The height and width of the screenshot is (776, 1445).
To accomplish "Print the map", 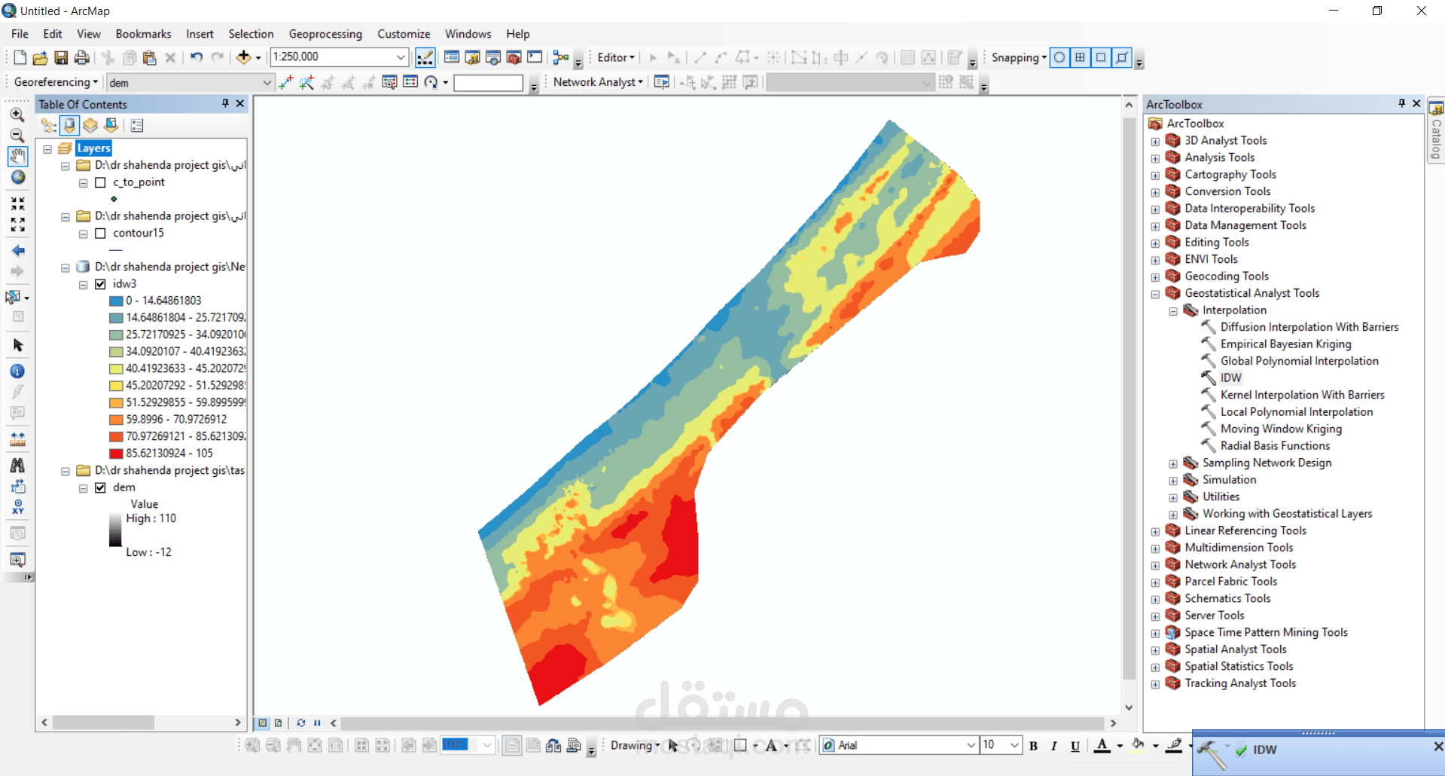I will [81, 57].
